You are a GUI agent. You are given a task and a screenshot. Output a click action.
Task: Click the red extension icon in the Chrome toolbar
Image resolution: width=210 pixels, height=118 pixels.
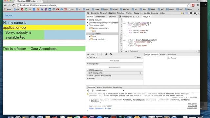point(193,5)
